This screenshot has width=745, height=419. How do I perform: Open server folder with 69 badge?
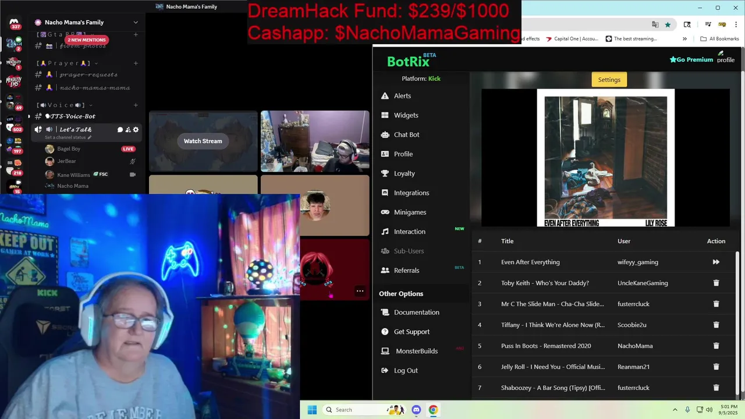coord(14,101)
